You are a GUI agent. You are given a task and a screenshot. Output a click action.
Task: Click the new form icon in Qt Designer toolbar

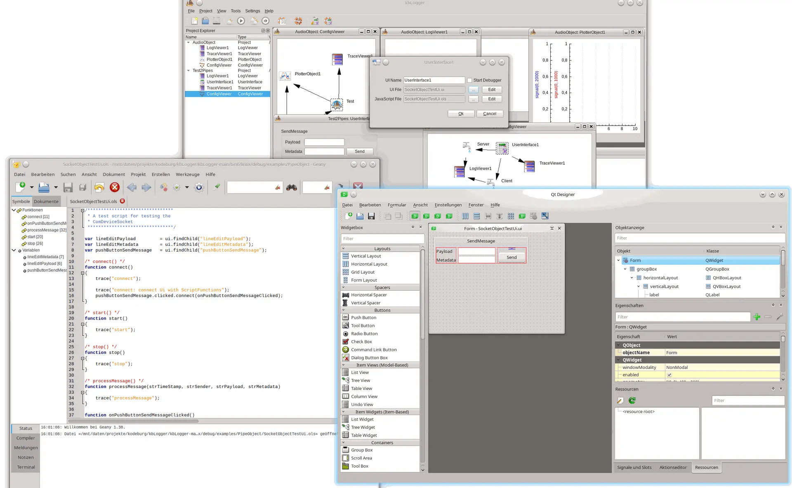coord(349,216)
